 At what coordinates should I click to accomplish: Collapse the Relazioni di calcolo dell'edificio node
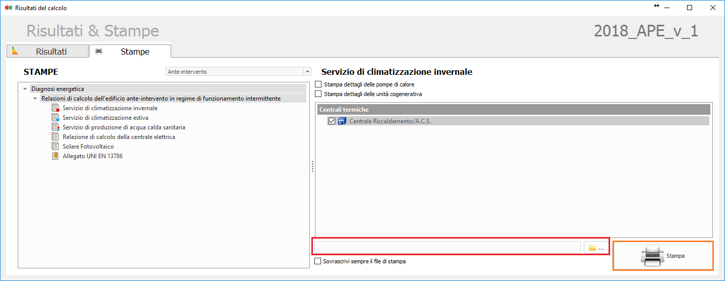pyautogui.click(x=35, y=99)
